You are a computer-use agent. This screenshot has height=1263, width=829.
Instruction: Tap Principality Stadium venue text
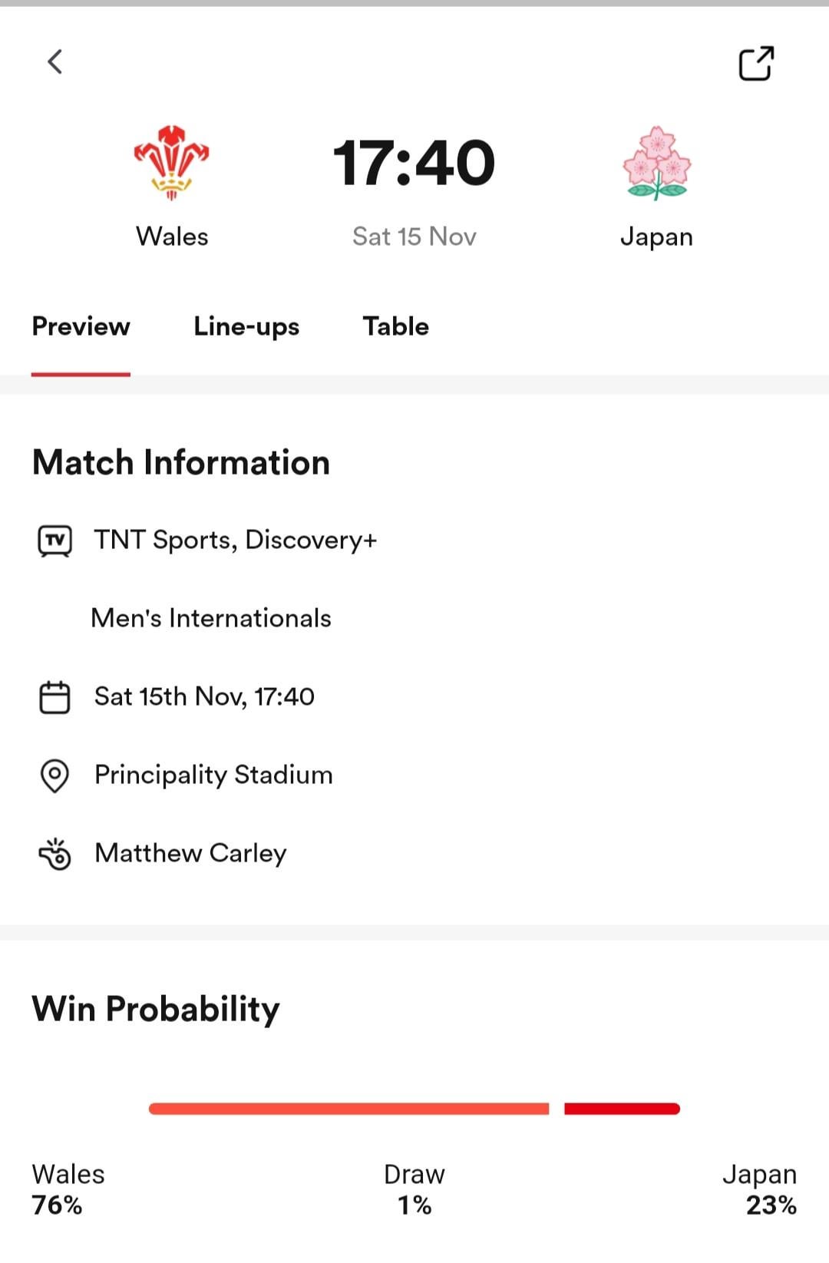(x=213, y=775)
